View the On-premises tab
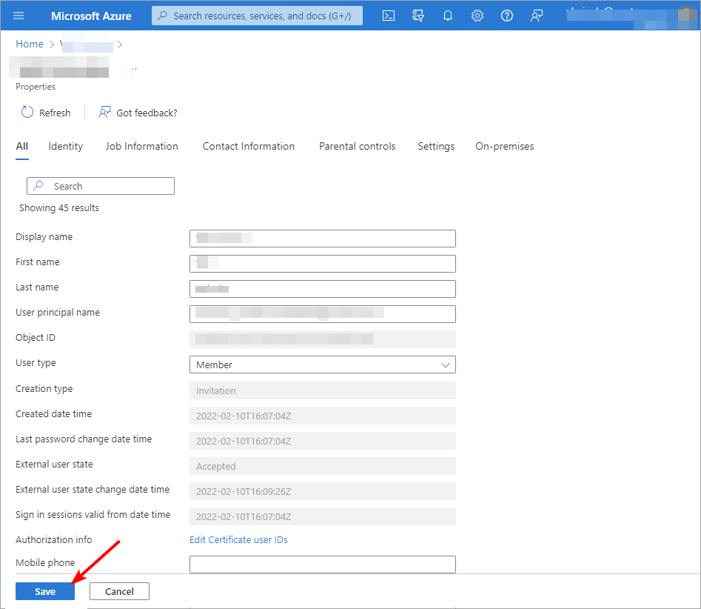This screenshot has width=701, height=609. click(x=504, y=146)
